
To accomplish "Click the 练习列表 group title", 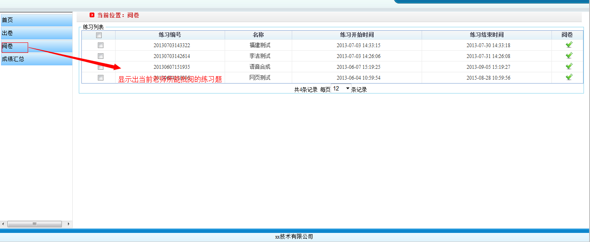I will click(x=93, y=27).
